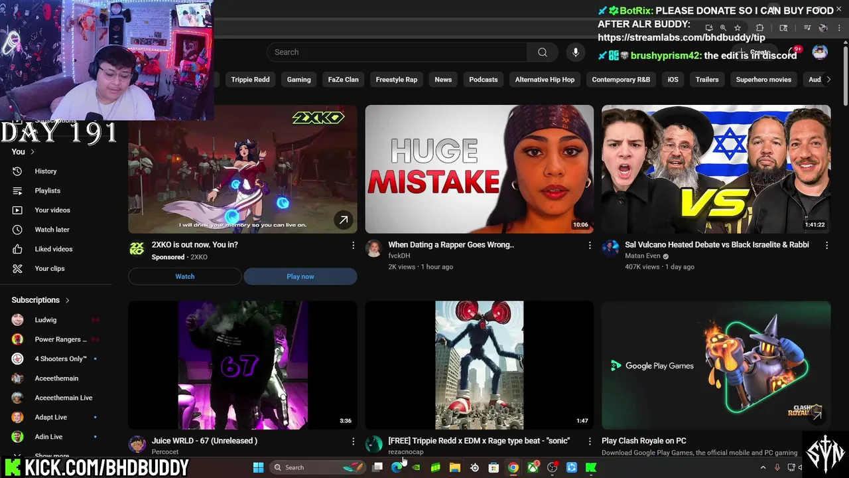Viewport: 849px width, 478px height.
Task: Open the Xbox app in the taskbar
Action: point(533,467)
